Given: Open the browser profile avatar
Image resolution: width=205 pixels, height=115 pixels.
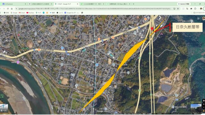Looking at the screenshot, I should pos(201,9).
